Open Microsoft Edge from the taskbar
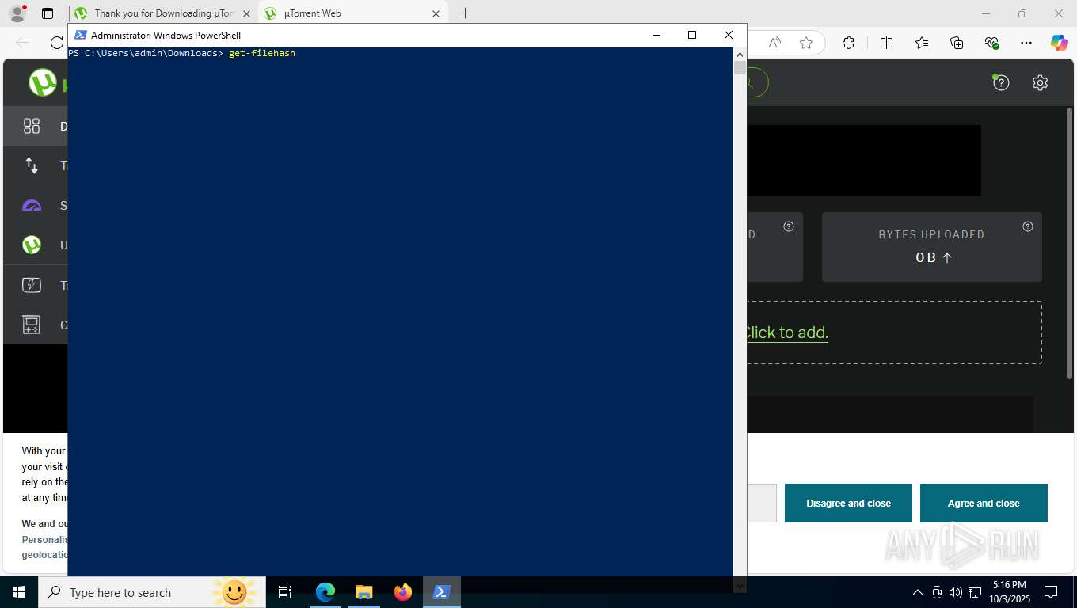The width and height of the screenshot is (1077, 608). coord(325,592)
